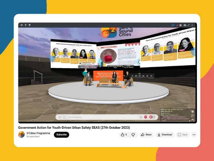Dislike the video with thumbs down

tap(133, 135)
